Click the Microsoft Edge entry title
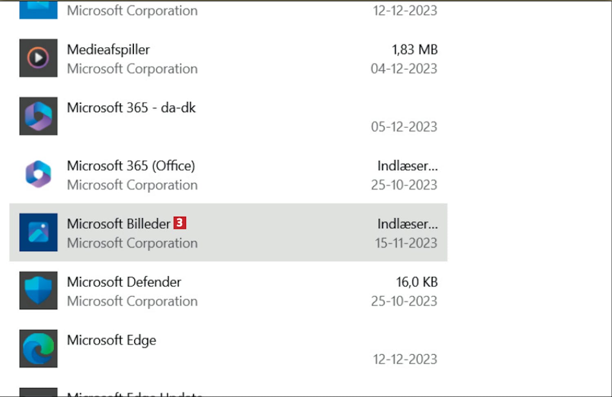 coord(111,340)
